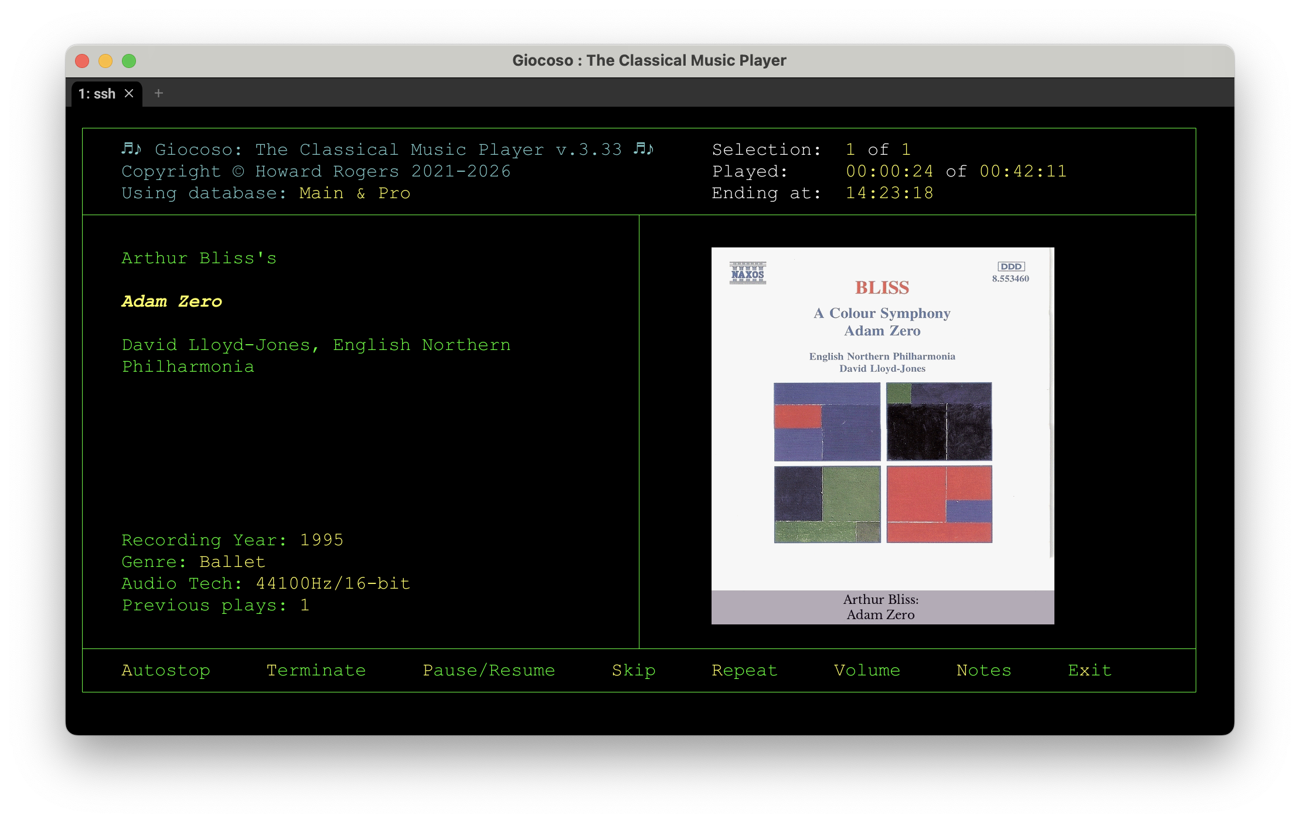Click the Naxos album cover artwork

pyautogui.click(x=882, y=436)
